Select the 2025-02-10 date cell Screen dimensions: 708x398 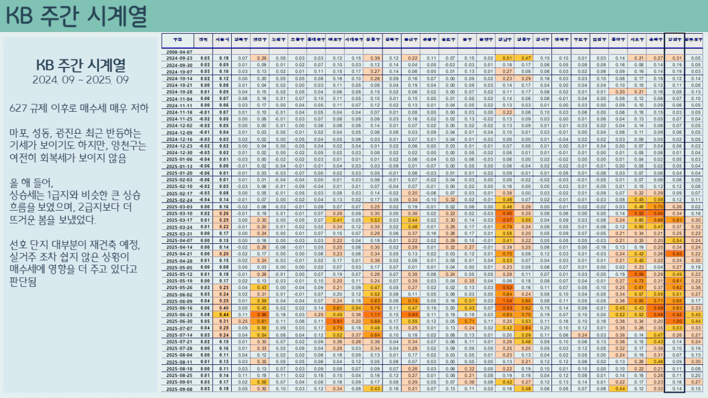click(x=179, y=186)
